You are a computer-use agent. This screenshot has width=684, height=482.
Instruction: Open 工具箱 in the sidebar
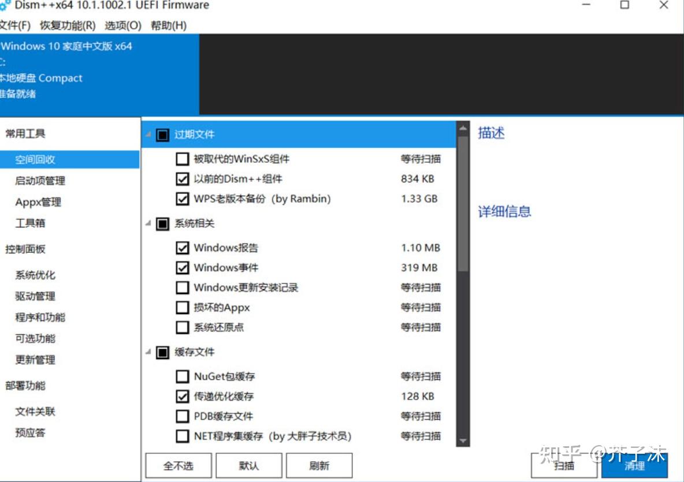(x=30, y=223)
